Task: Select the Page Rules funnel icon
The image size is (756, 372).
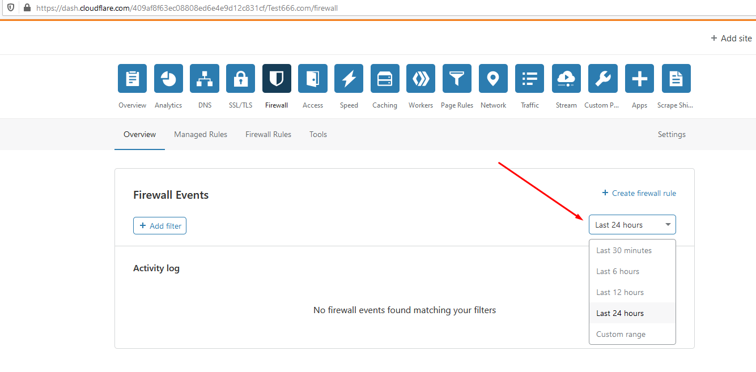Action: click(x=457, y=78)
